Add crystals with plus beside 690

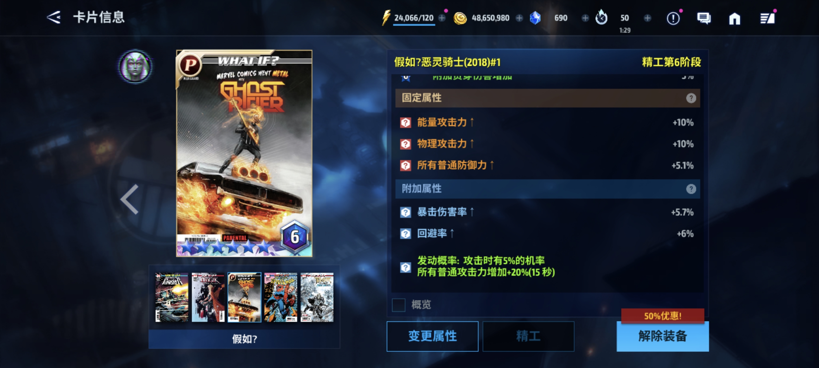coord(585,18)
